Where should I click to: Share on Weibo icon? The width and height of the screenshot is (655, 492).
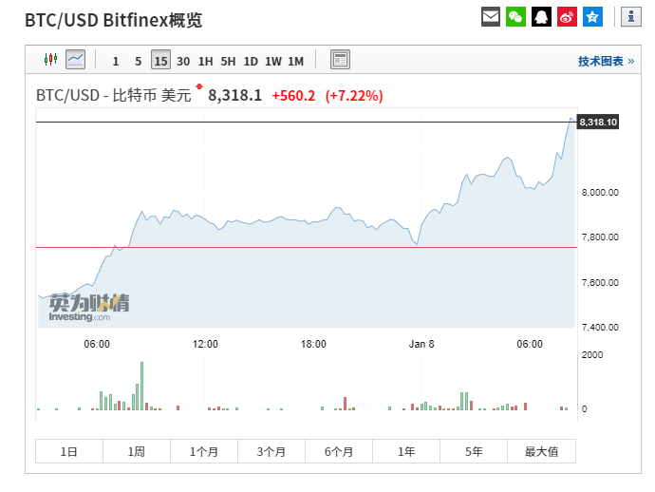point(567,16)
